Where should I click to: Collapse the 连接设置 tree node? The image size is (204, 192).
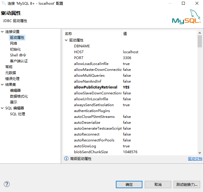tap(2, 32)
